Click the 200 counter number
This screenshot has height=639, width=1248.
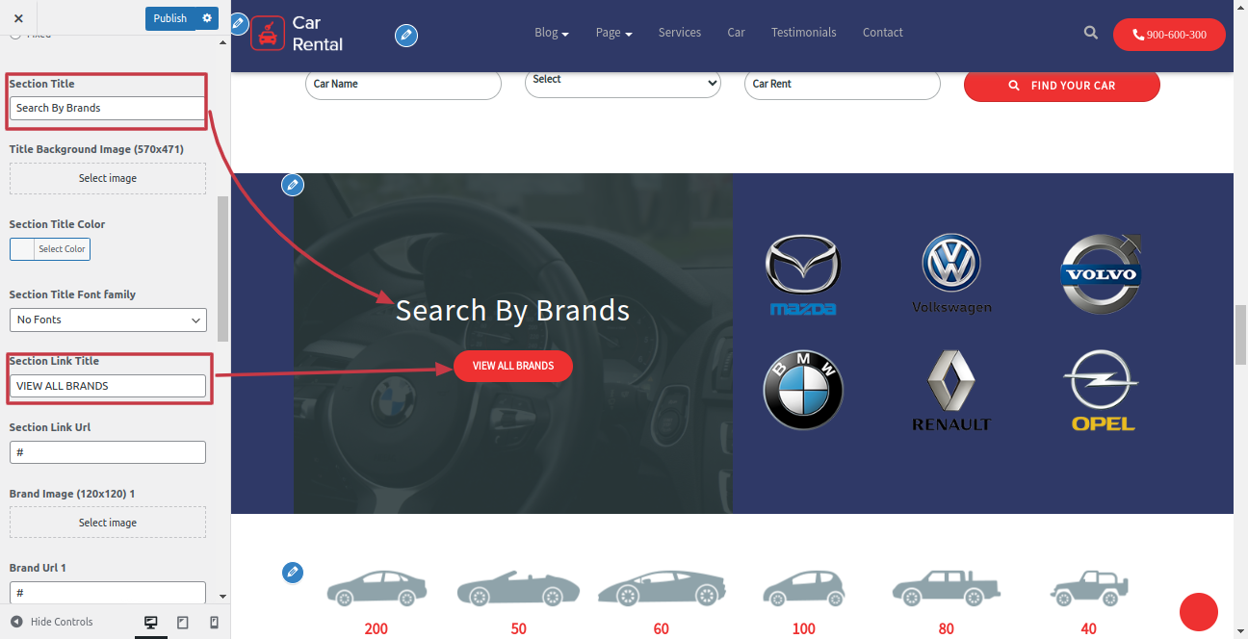click(377, 628)
